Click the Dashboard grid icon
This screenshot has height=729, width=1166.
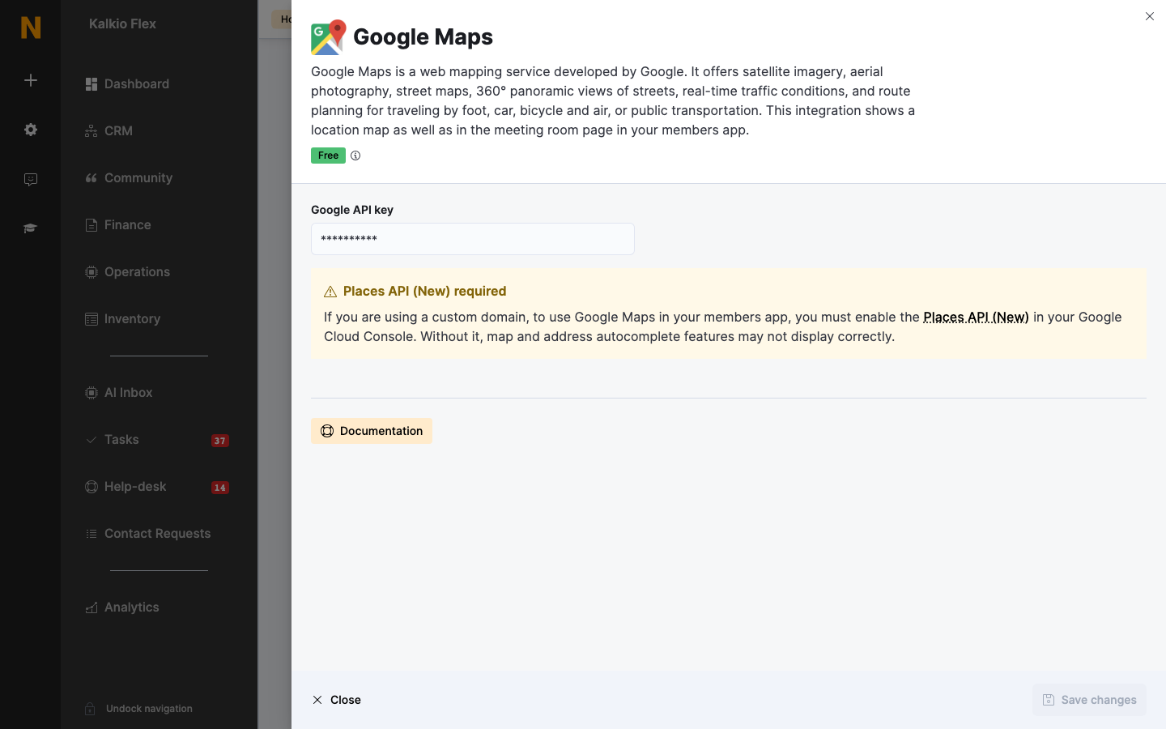91,84
